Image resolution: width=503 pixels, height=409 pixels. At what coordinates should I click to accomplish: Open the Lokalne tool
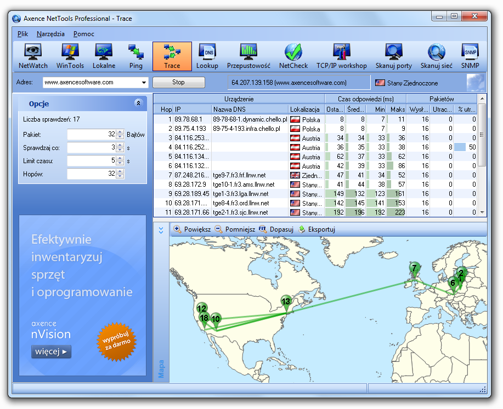[x=104, y=56]
